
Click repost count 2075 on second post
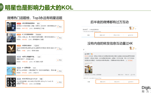[103, 82]
